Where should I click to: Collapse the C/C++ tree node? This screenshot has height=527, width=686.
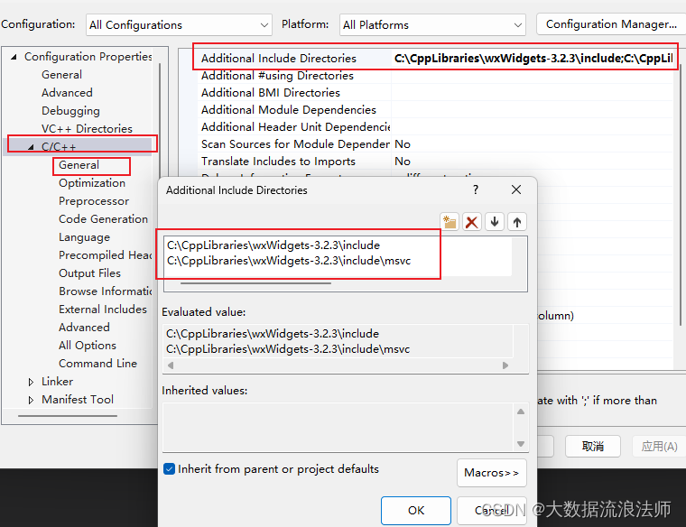31,147
